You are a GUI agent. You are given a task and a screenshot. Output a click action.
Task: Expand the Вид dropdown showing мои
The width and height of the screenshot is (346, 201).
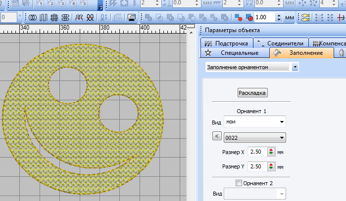click(282, 121)
